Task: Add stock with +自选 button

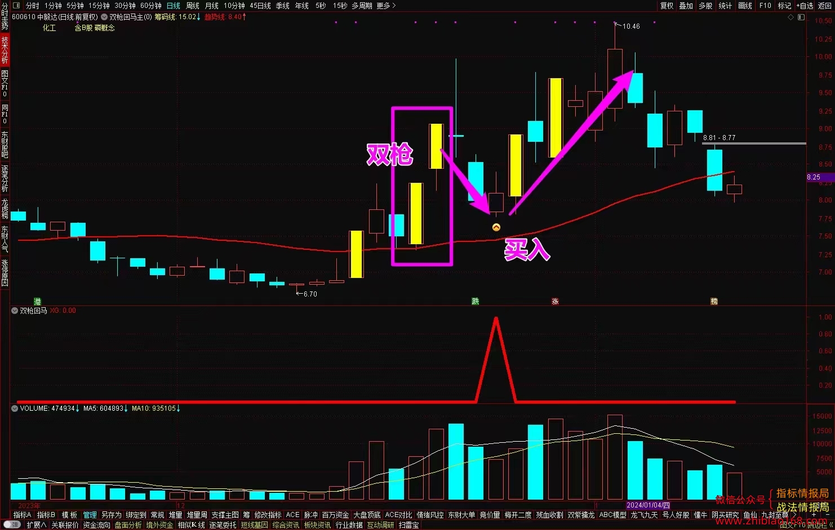Action: 805,6
